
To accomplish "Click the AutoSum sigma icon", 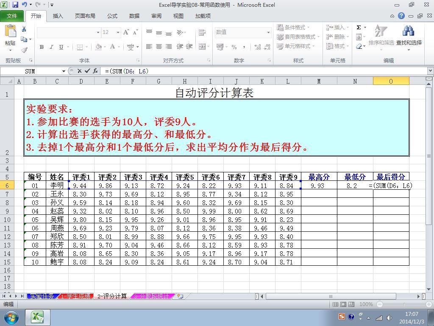I will (x=359, y=28).
